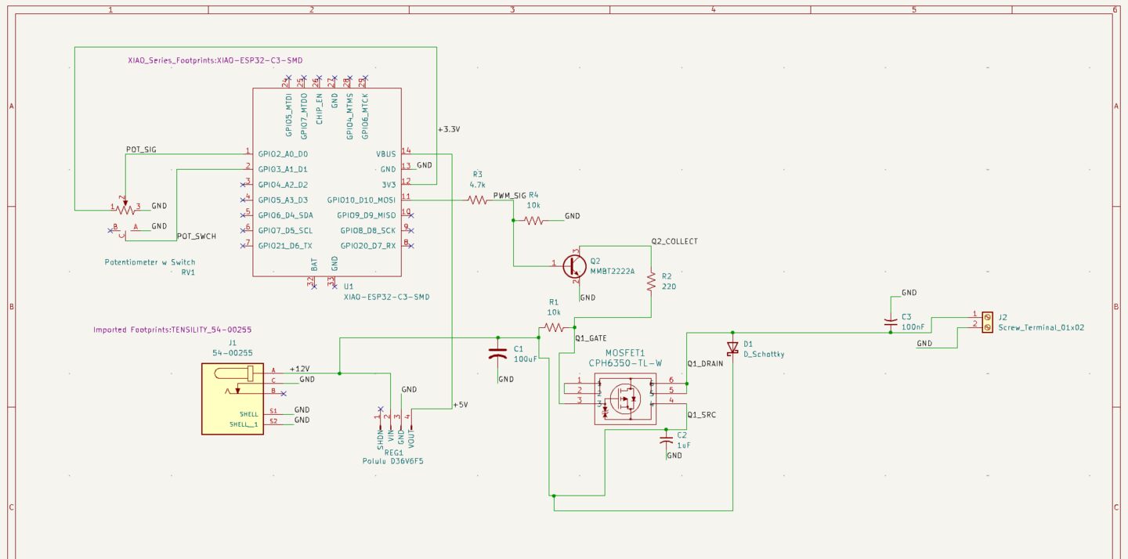Click the no-connect flag on GPIO4_A2_D2 pin
Viewport: 1128px width, 559px height.
(244, 185)
